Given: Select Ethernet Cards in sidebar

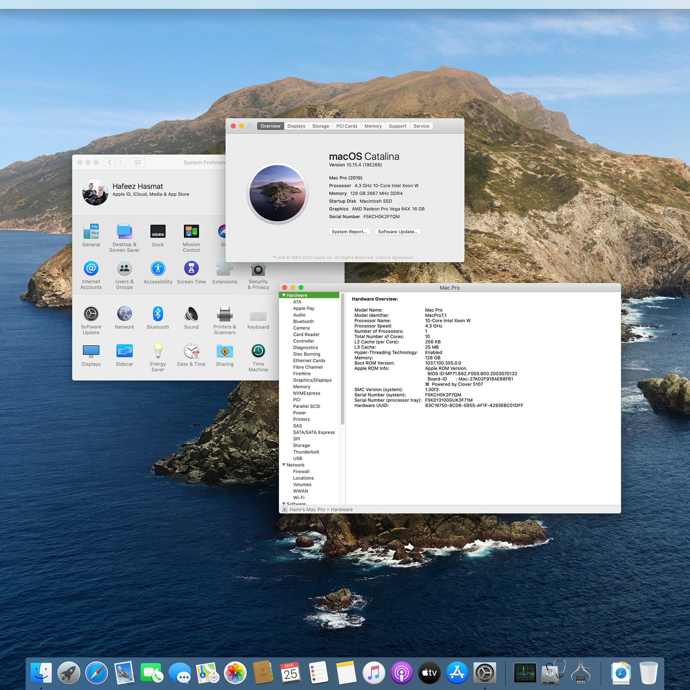Looking at the screenshot, I should (x=309, y=361).
